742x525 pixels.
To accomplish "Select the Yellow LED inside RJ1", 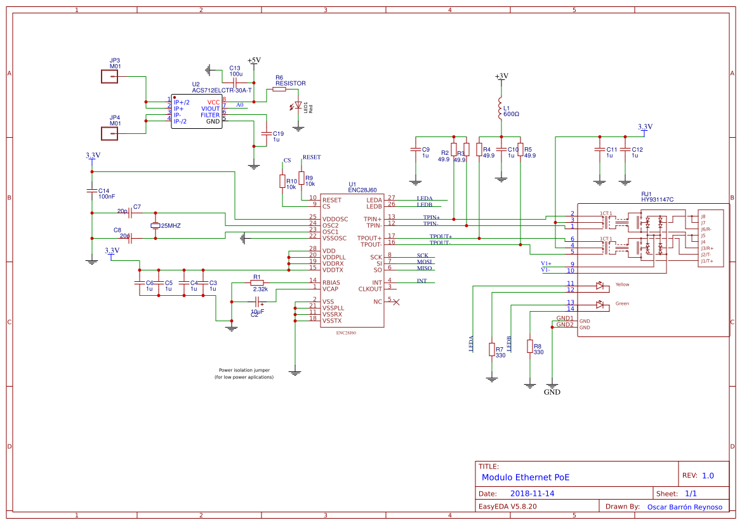I will [600, 284].
